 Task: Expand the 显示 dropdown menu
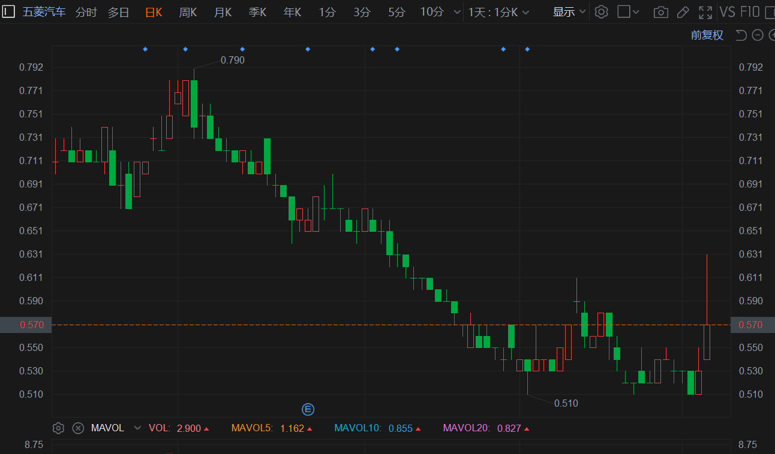(x=569, y=12)
